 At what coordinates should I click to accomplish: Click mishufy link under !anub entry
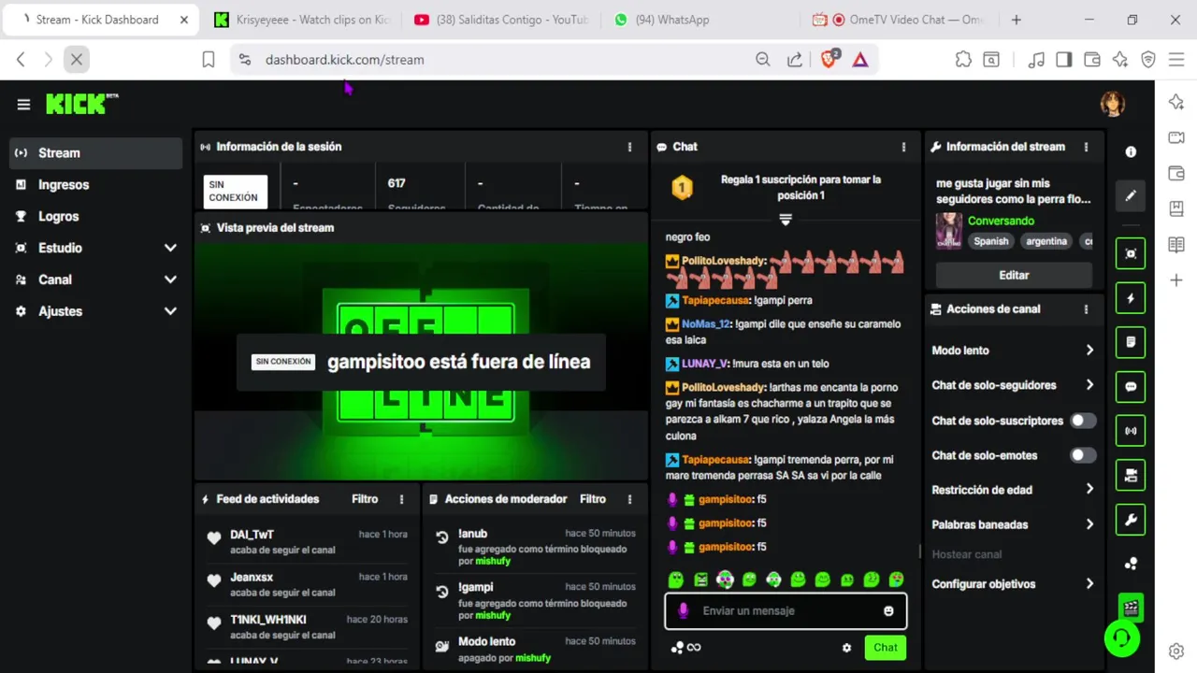[x=493, y=562]
